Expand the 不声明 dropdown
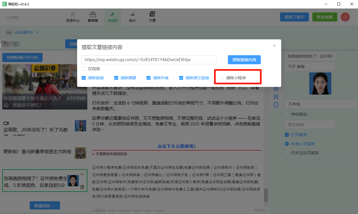Screen dimensions: 358x214 (320, 104)
